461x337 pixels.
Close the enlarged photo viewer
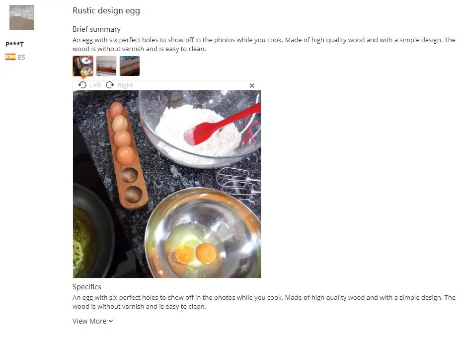click(x=252, y=85)
